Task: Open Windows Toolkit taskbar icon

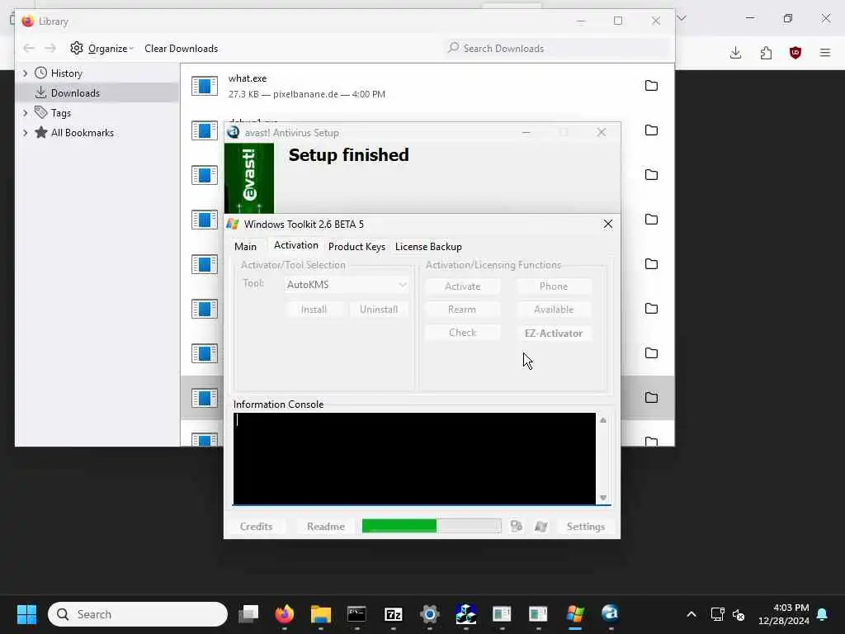Action: (574, 614)
